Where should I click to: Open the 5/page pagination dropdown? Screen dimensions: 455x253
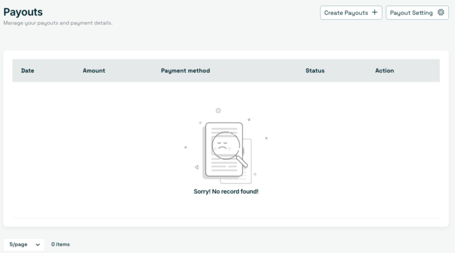(x=24, y=244)
